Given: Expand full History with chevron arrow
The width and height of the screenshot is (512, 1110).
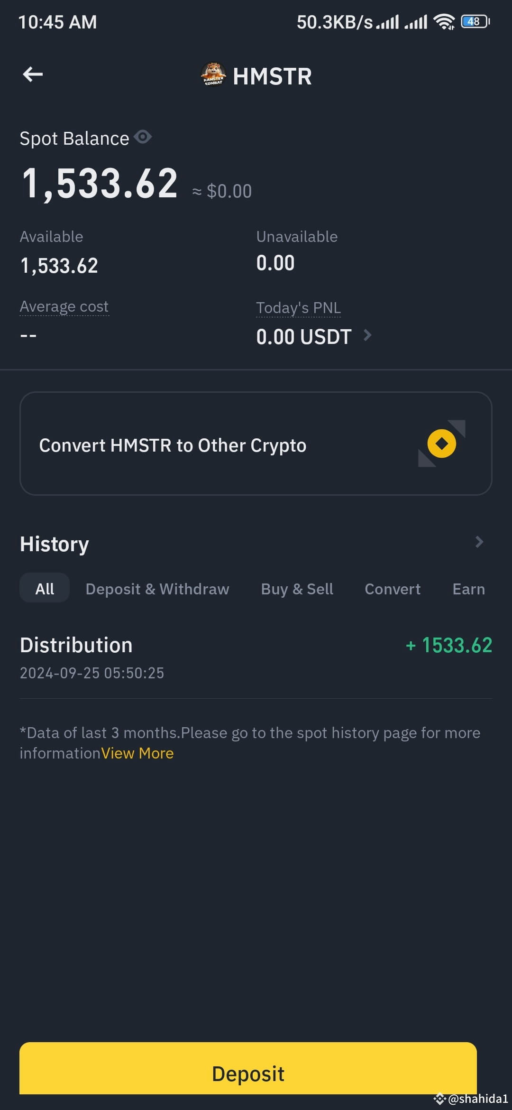Looking at the screenshot, I should [x=479, y=542].
